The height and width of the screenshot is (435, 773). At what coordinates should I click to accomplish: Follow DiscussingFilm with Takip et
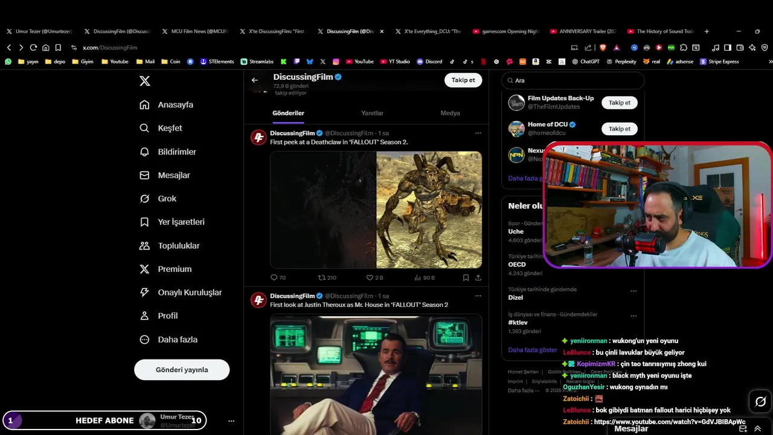[463, 80]
